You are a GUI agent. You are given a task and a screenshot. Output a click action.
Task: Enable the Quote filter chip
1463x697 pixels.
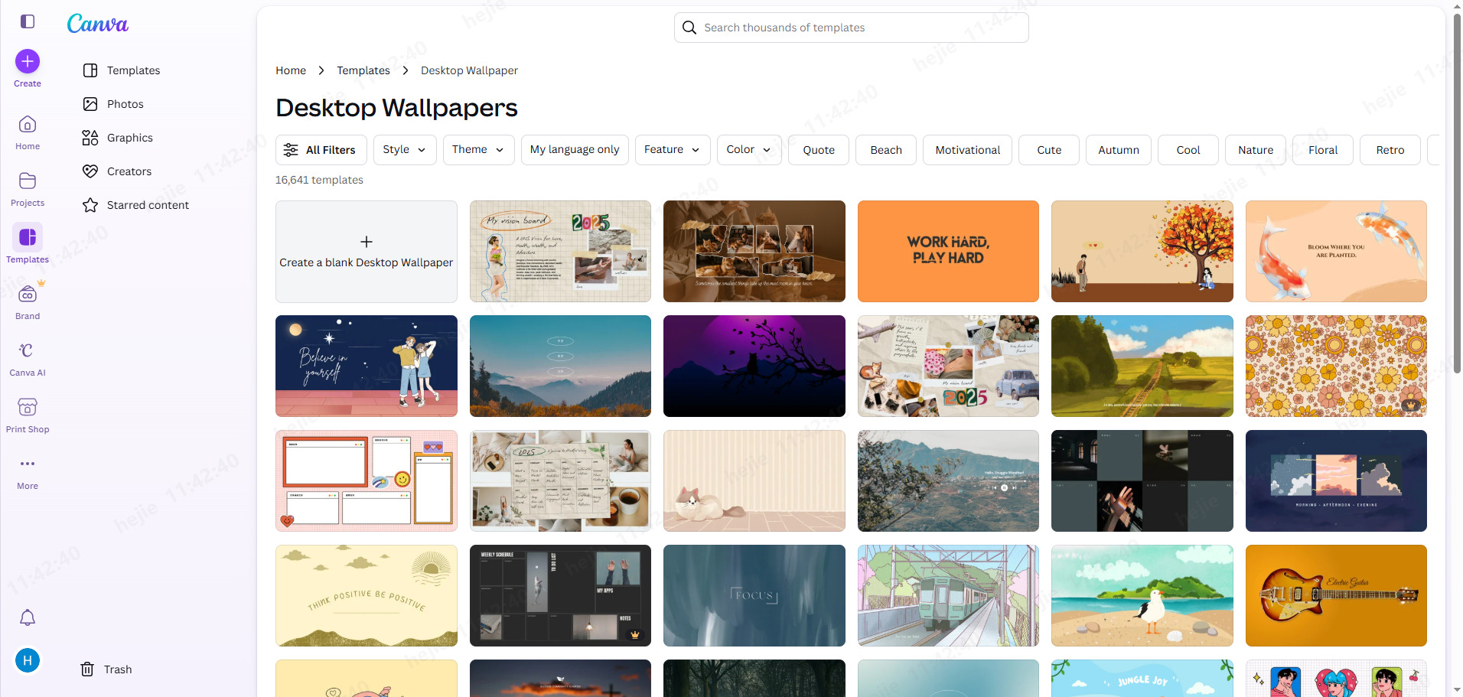(x=818, y=149)
